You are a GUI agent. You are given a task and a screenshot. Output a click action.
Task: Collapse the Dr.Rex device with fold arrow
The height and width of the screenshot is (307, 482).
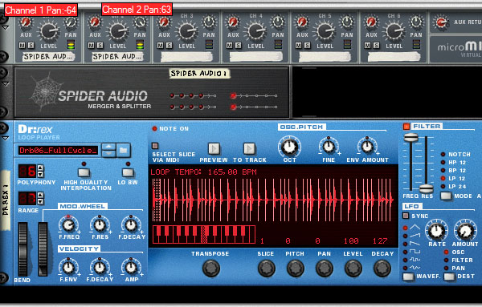click(6, 139)
